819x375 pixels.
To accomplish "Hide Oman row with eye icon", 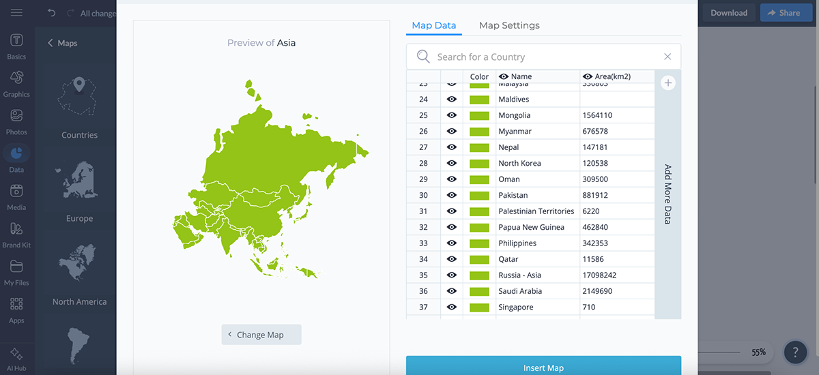I will pyautogui.click(x=451, y=179).
